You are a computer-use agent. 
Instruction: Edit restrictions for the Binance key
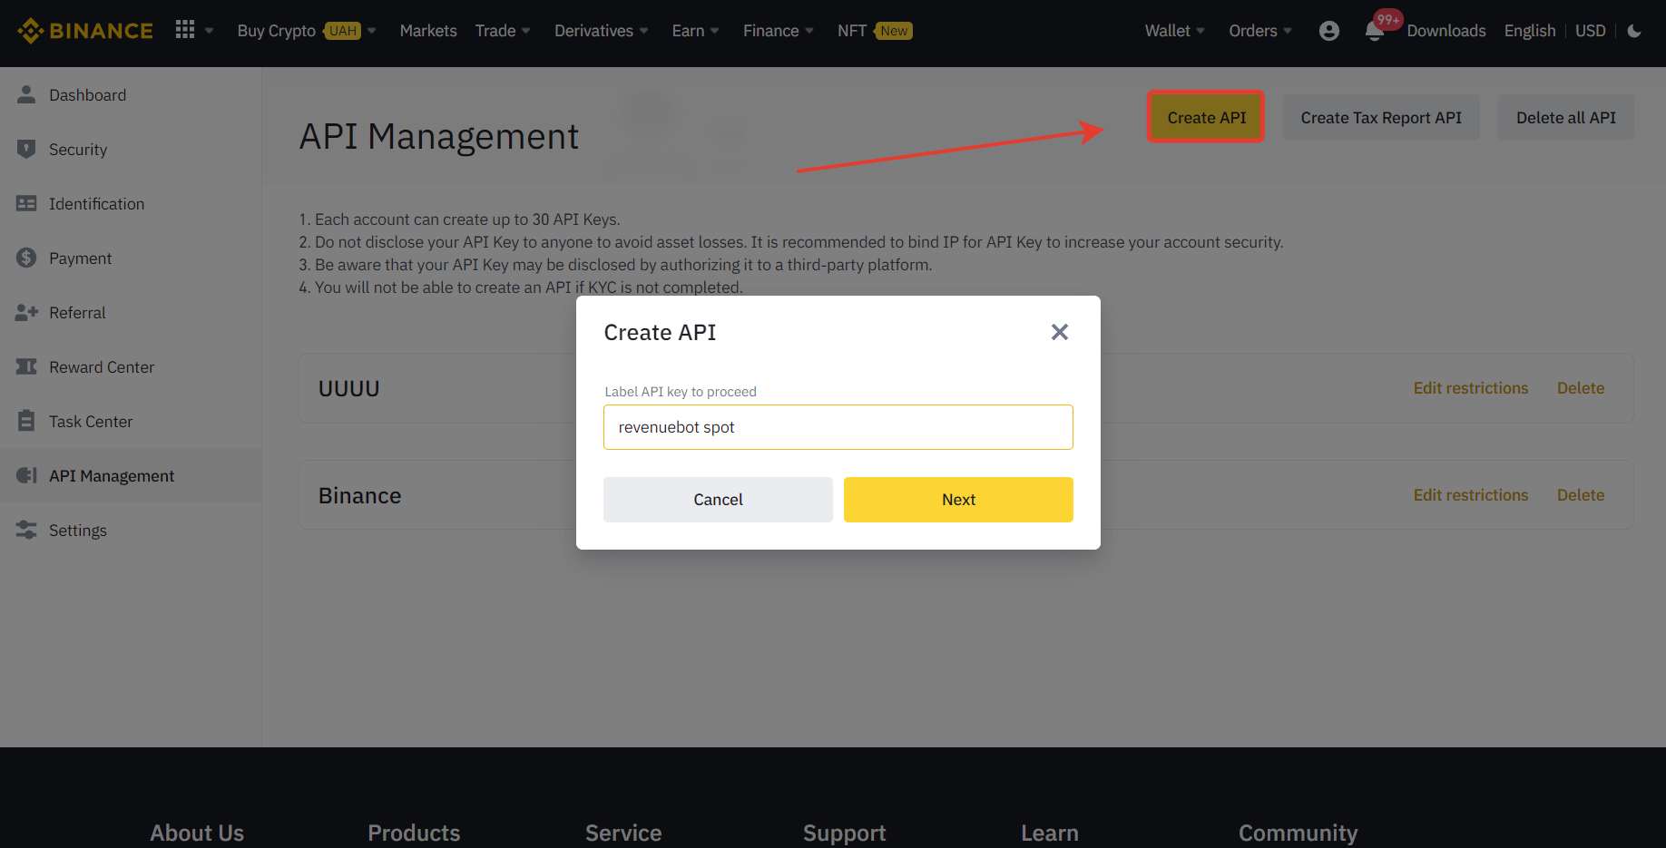coord(1471,495)
